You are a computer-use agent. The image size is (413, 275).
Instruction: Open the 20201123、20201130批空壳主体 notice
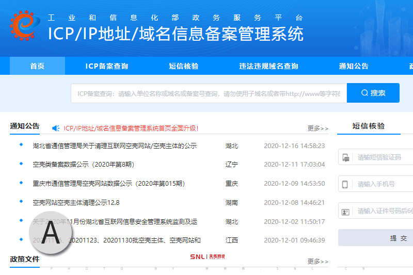click(x=117, y=240)
